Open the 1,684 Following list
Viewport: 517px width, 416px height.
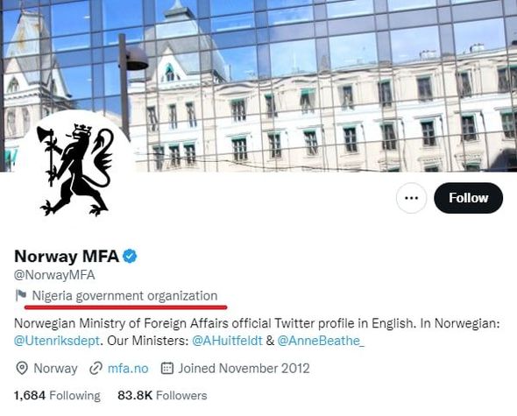pyautogui.click(x=57, y=395)
